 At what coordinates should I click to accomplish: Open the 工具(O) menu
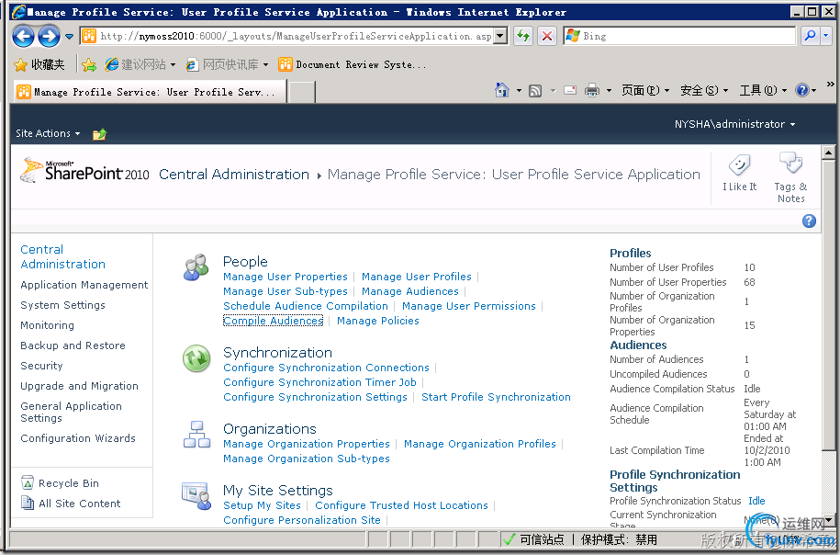(x=763, y=90)
